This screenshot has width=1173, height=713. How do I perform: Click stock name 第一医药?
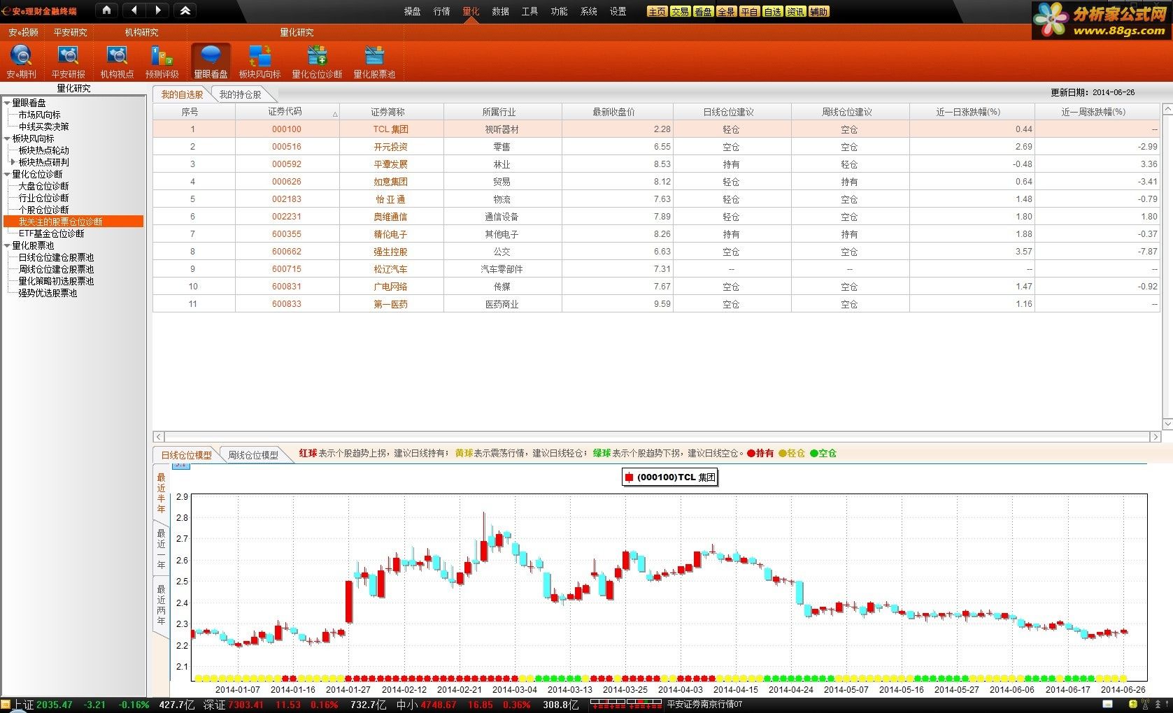(x=390, y=304)
